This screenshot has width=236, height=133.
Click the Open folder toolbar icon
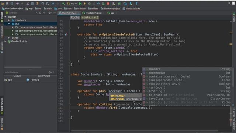pos(3,3)
